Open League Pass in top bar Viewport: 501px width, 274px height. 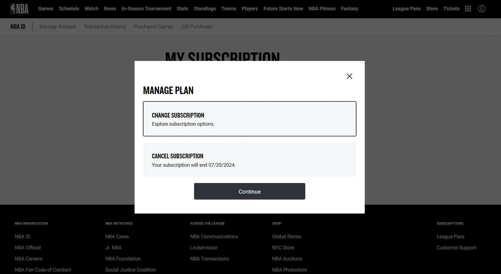tap(406, 9)
